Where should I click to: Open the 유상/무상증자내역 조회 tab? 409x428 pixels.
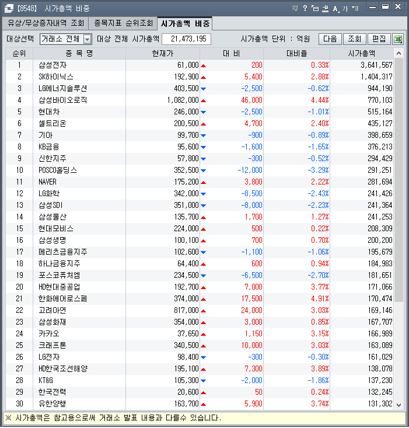point(46,23)
